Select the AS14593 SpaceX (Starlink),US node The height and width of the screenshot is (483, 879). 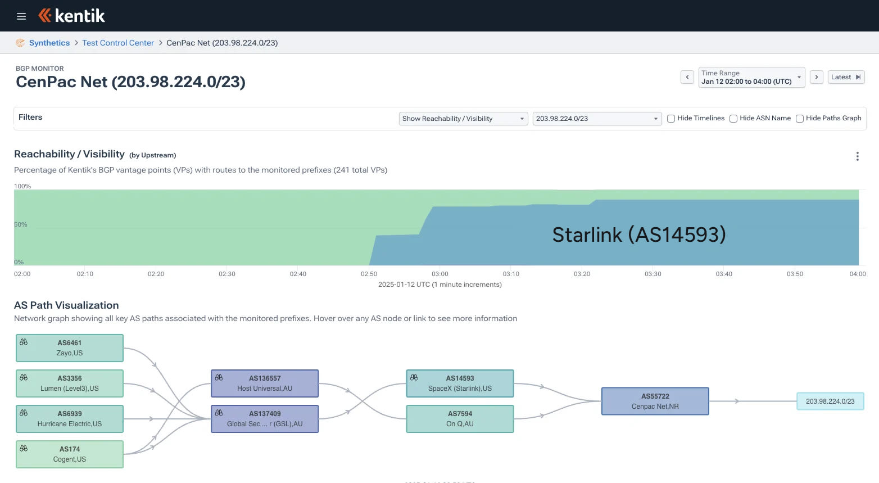460,383
